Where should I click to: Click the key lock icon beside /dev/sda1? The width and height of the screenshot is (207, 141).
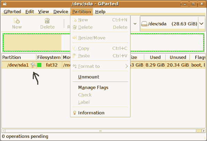(33, 65)
